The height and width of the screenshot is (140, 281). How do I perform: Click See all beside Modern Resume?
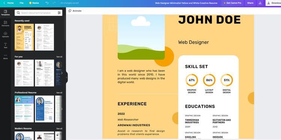click(59, 128)
